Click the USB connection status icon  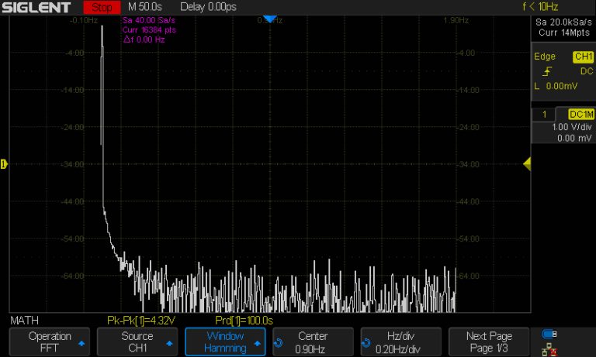[x=549, y=334]
